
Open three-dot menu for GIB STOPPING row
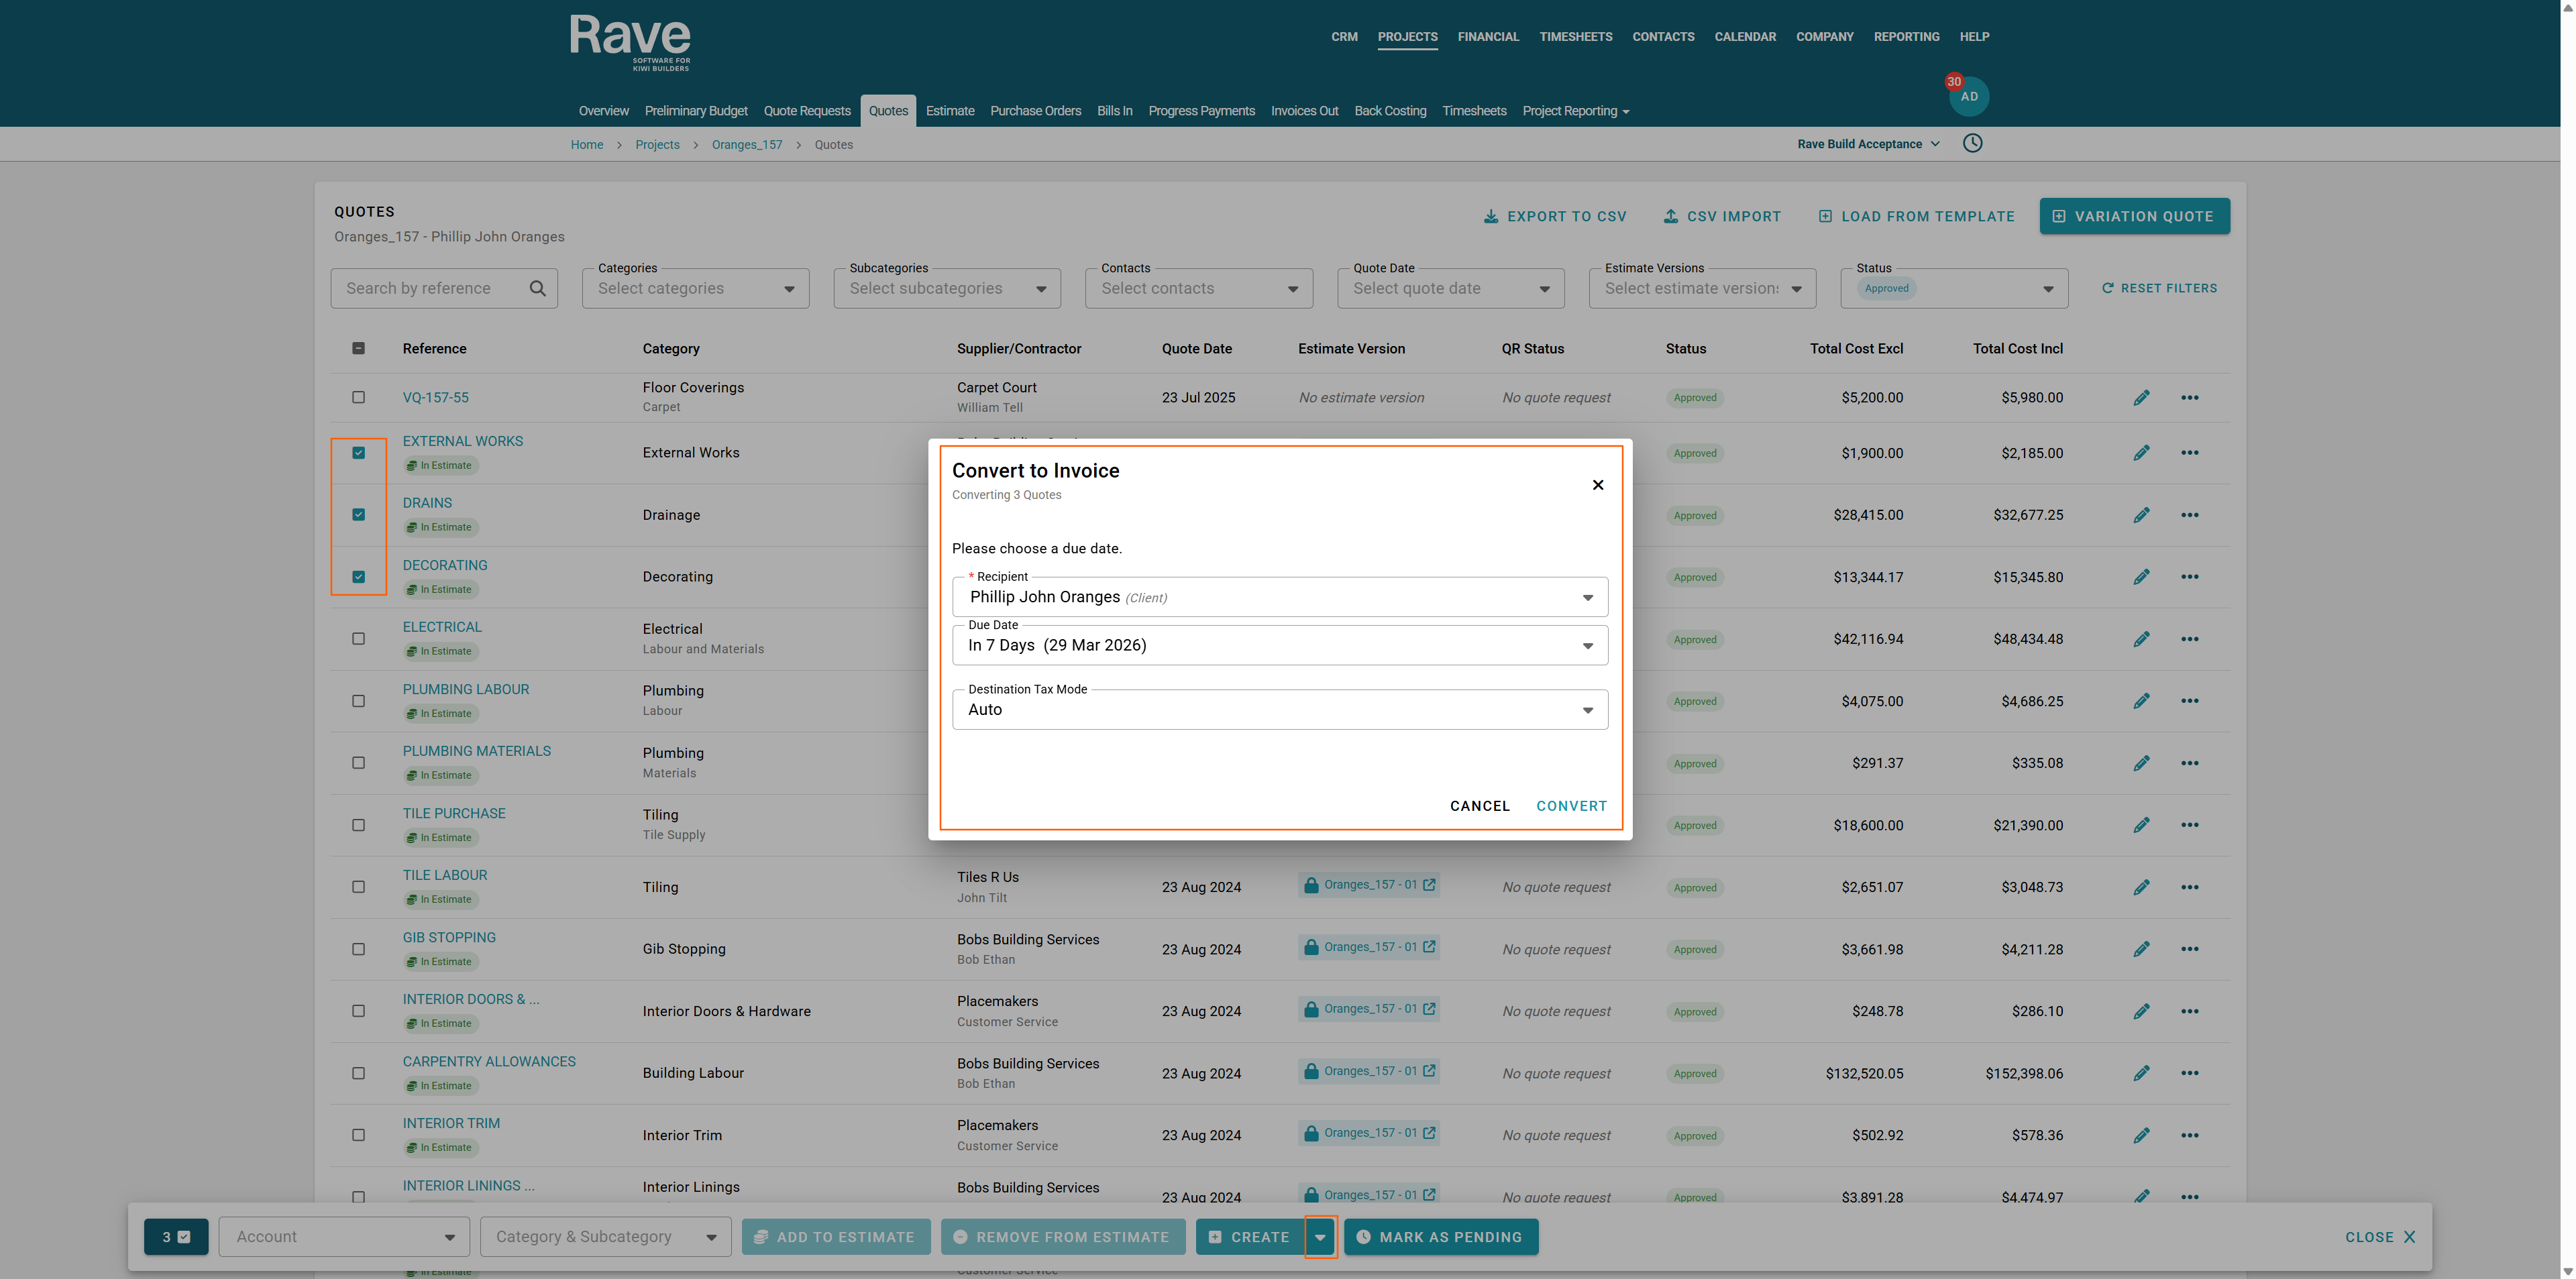pyautogui.click(x=2189, y=949)
